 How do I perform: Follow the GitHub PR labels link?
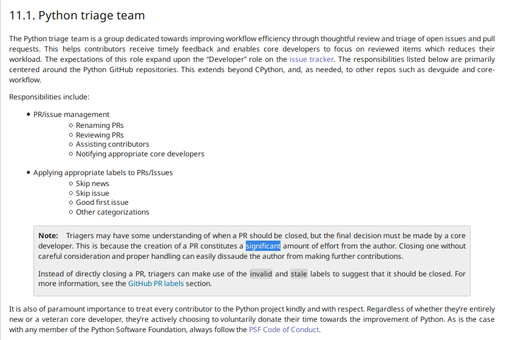pyautogui.click(x=156, y=284)
